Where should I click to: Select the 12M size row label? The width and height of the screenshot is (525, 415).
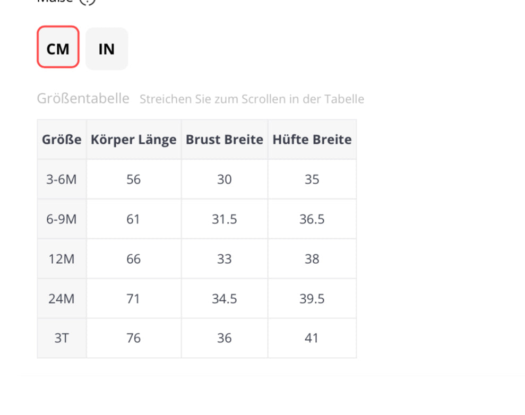(x=62, y=259)
